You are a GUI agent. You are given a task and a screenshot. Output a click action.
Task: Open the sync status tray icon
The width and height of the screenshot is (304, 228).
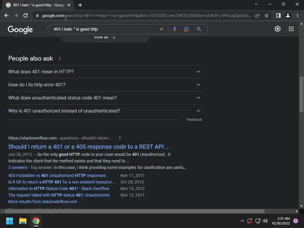pyautogui.click(x=250, y=221)
